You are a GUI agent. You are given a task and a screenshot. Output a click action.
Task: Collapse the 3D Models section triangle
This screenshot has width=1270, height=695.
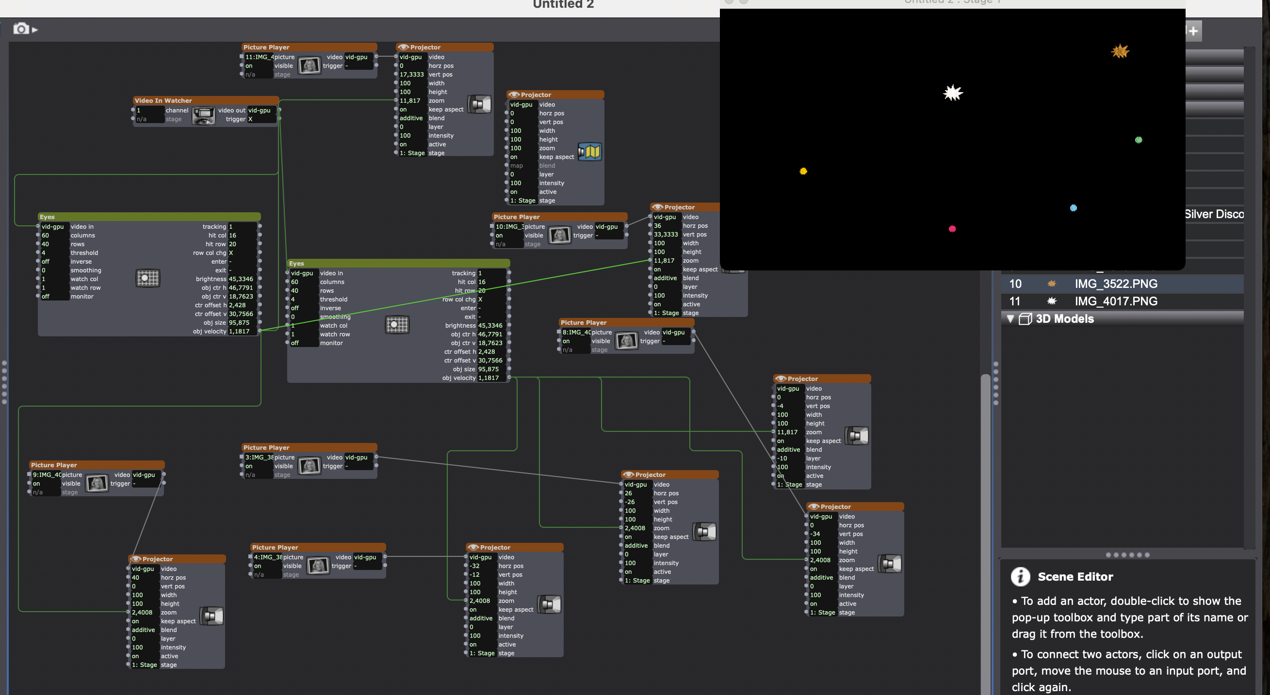point(1010,319)
